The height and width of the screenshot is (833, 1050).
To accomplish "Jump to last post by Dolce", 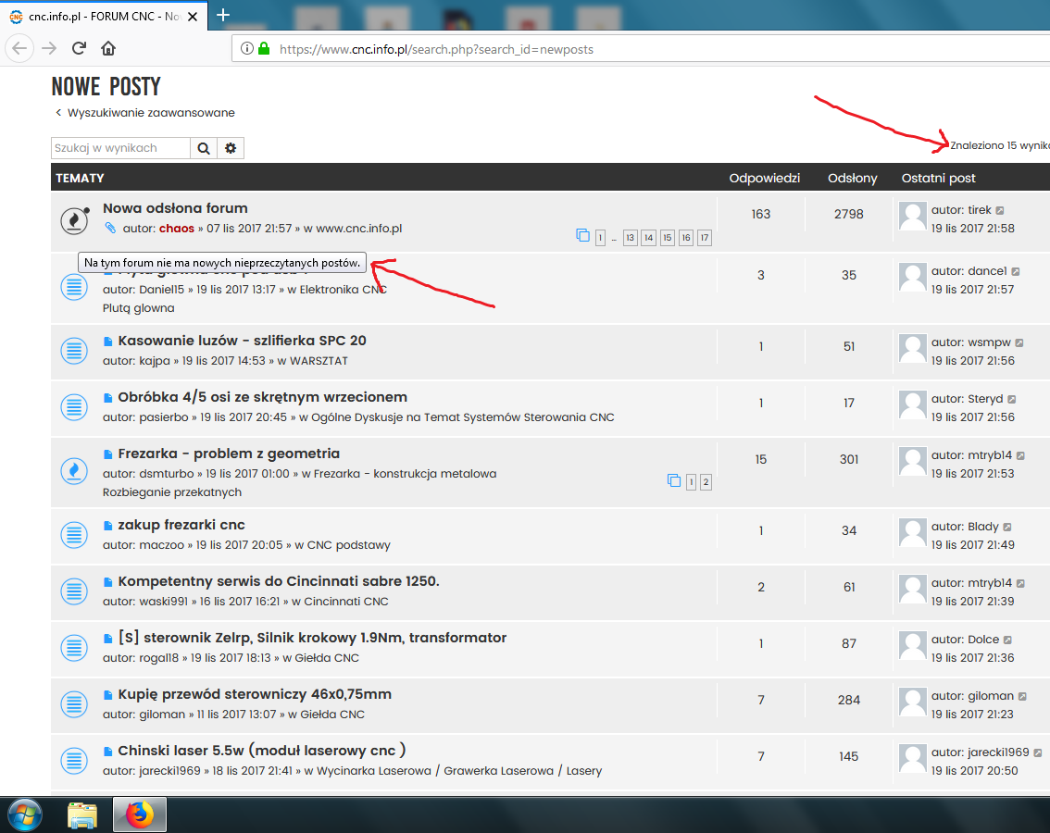I will tap(1007, 640).
